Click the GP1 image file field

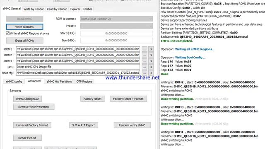tap(78, 67)
